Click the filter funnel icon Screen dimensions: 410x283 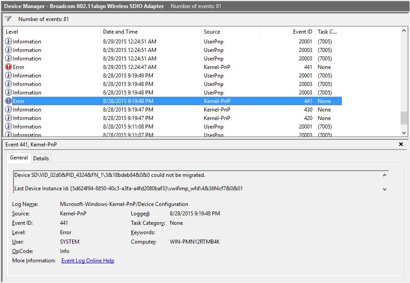coord(8,19)
